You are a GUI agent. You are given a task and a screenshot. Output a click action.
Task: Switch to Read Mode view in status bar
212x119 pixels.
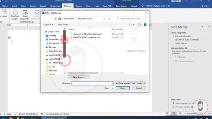(167, 113)
